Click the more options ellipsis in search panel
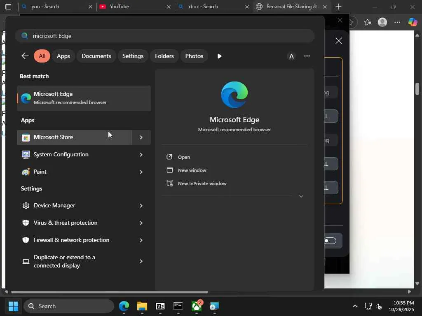 point(307,56)
